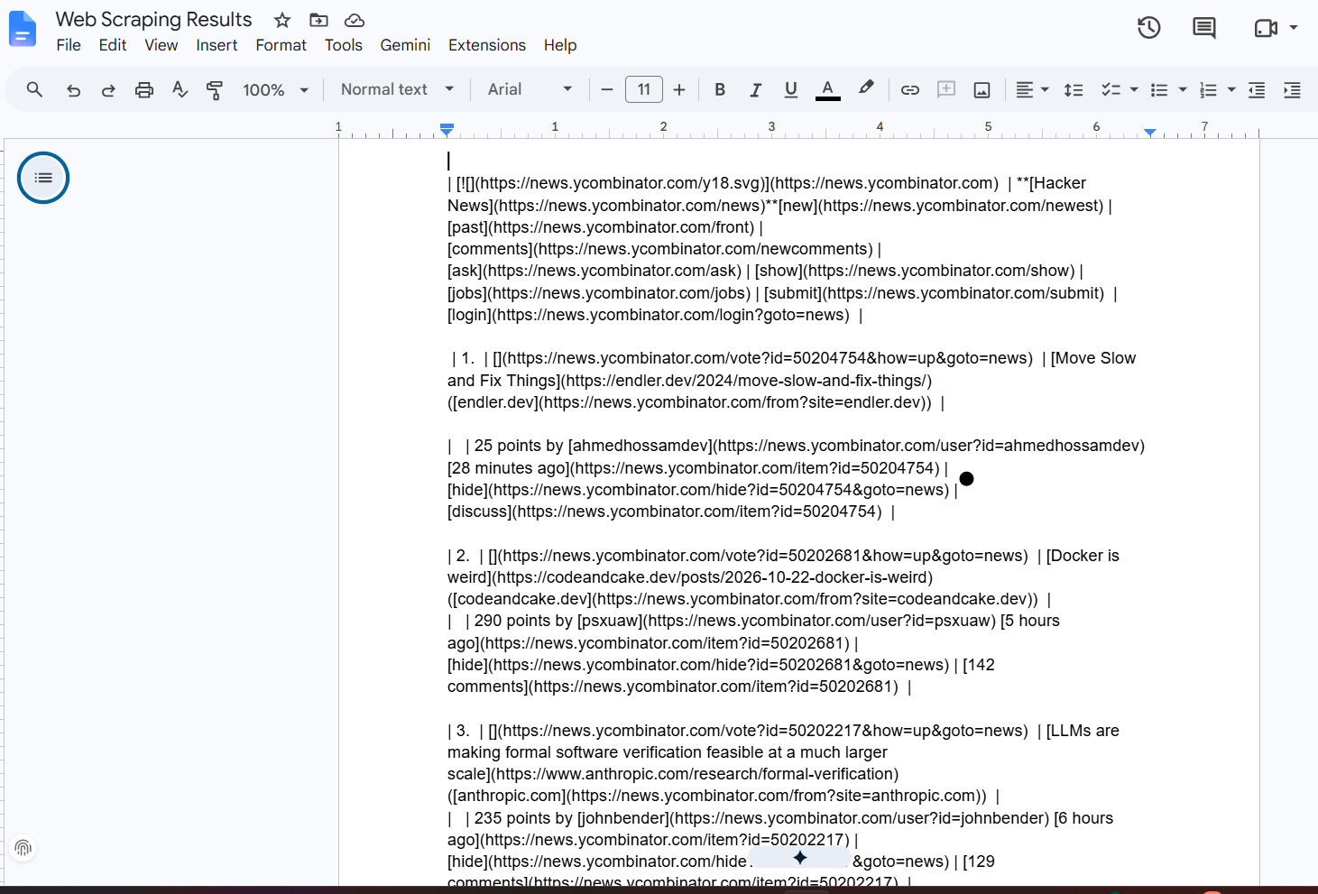Open the Format menu
The height and width of the screenshot is (894, 1318).
281,45
